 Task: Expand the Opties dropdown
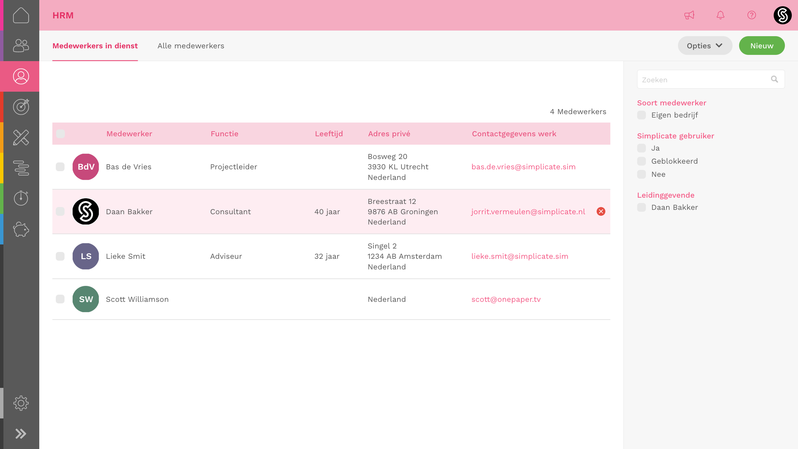(x=704, y=46)
